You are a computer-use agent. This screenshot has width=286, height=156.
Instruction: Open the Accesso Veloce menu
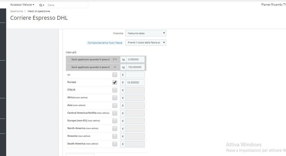click(x=22, y=5)
